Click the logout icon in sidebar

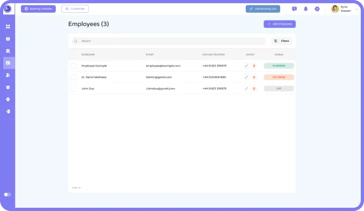click(x=8, y=112)
